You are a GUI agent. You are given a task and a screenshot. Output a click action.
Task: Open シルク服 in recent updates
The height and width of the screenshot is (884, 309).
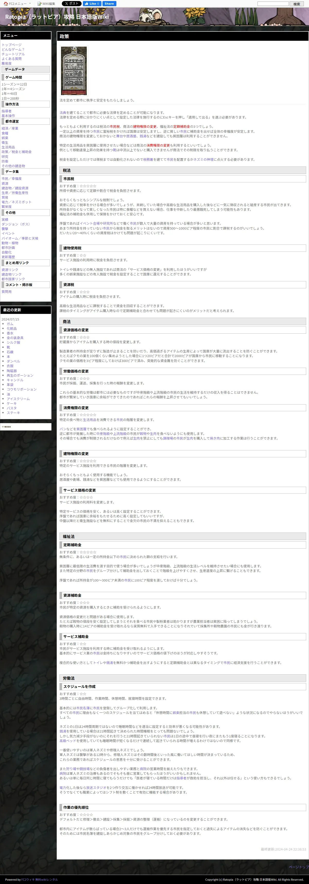(13, 342)
